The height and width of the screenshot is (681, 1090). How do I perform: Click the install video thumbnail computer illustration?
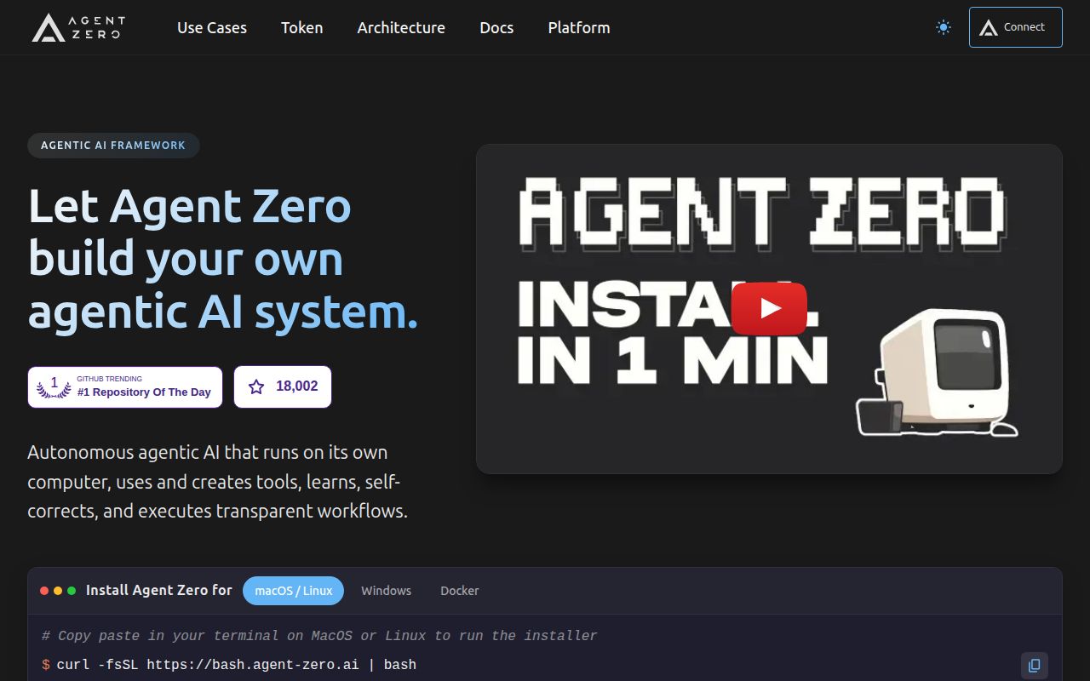tap(937, 373)
